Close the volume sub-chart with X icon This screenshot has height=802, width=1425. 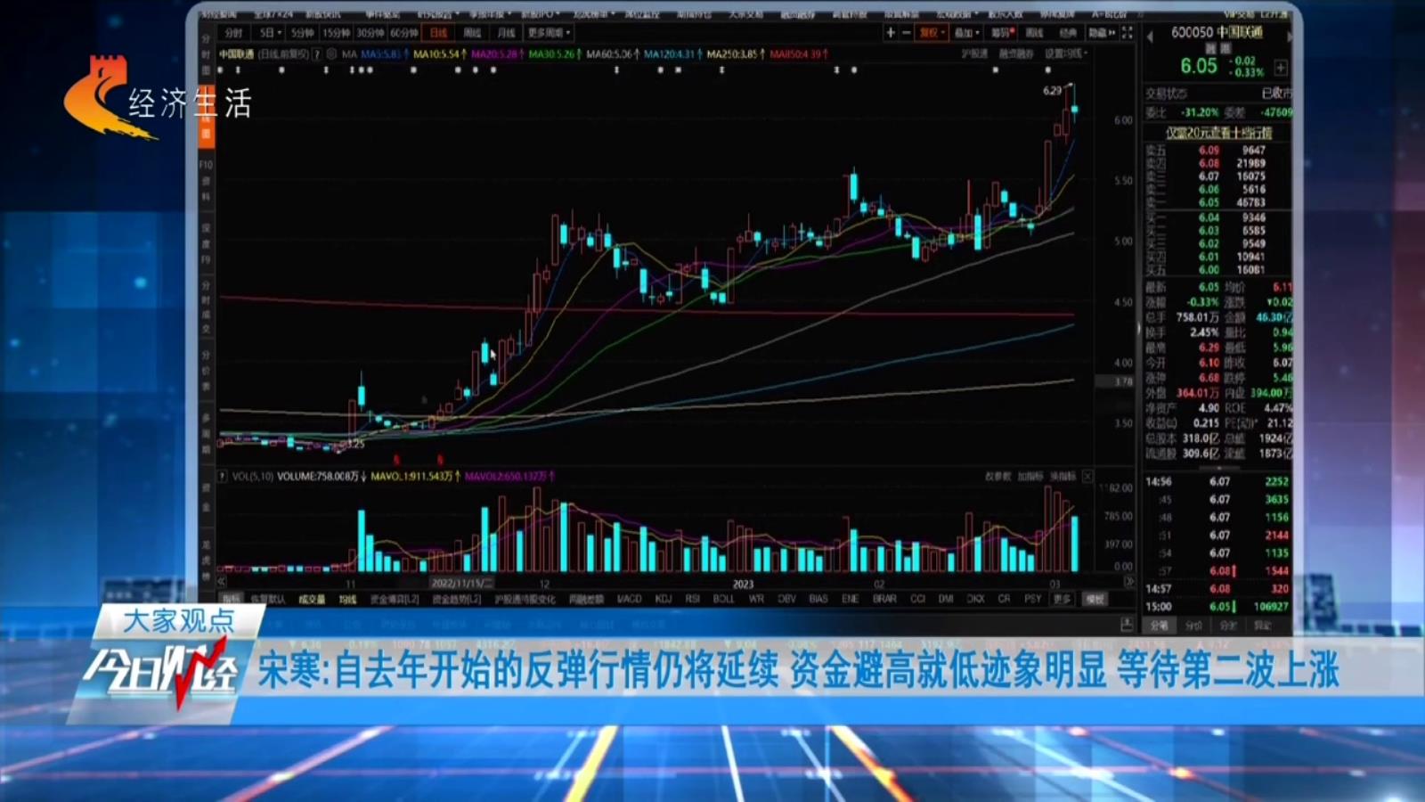click(x=1087, y=477)
